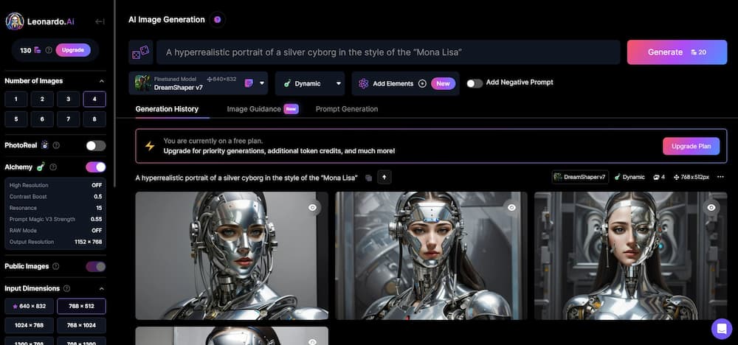The width and height of the screenshot is (738, 345).
Task: Click the plus icon on Add Elements
Action: (422, 84)
